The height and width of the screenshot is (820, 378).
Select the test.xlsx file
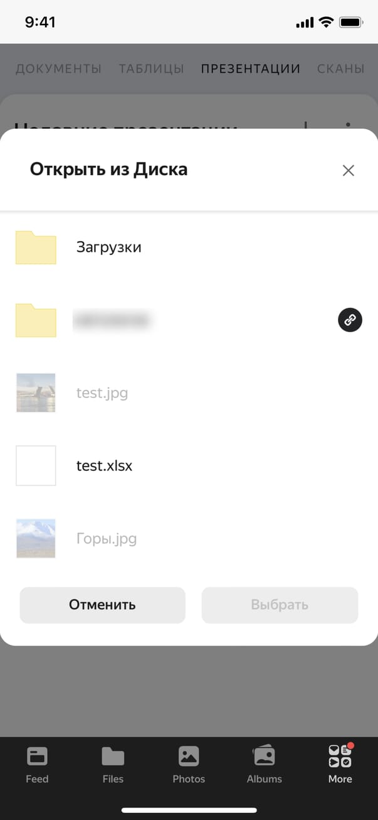tap(189, 466)
